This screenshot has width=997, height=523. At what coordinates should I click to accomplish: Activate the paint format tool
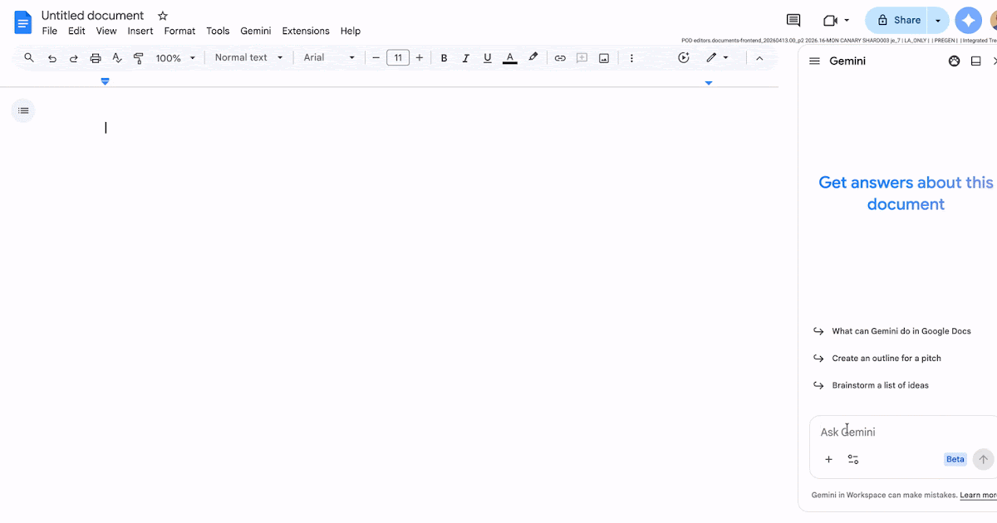(x=139, y=58)
